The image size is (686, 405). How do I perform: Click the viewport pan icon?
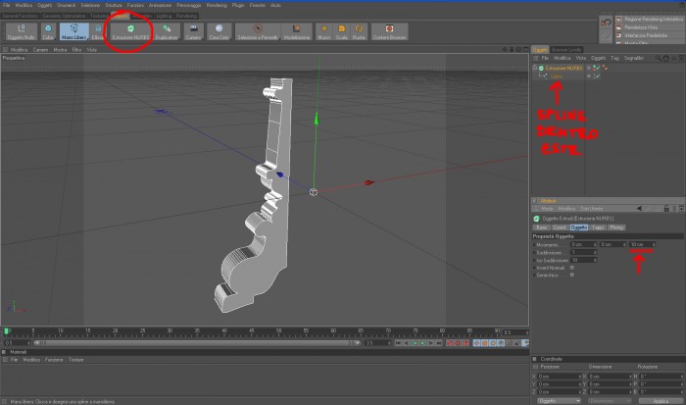click(505, 49)
